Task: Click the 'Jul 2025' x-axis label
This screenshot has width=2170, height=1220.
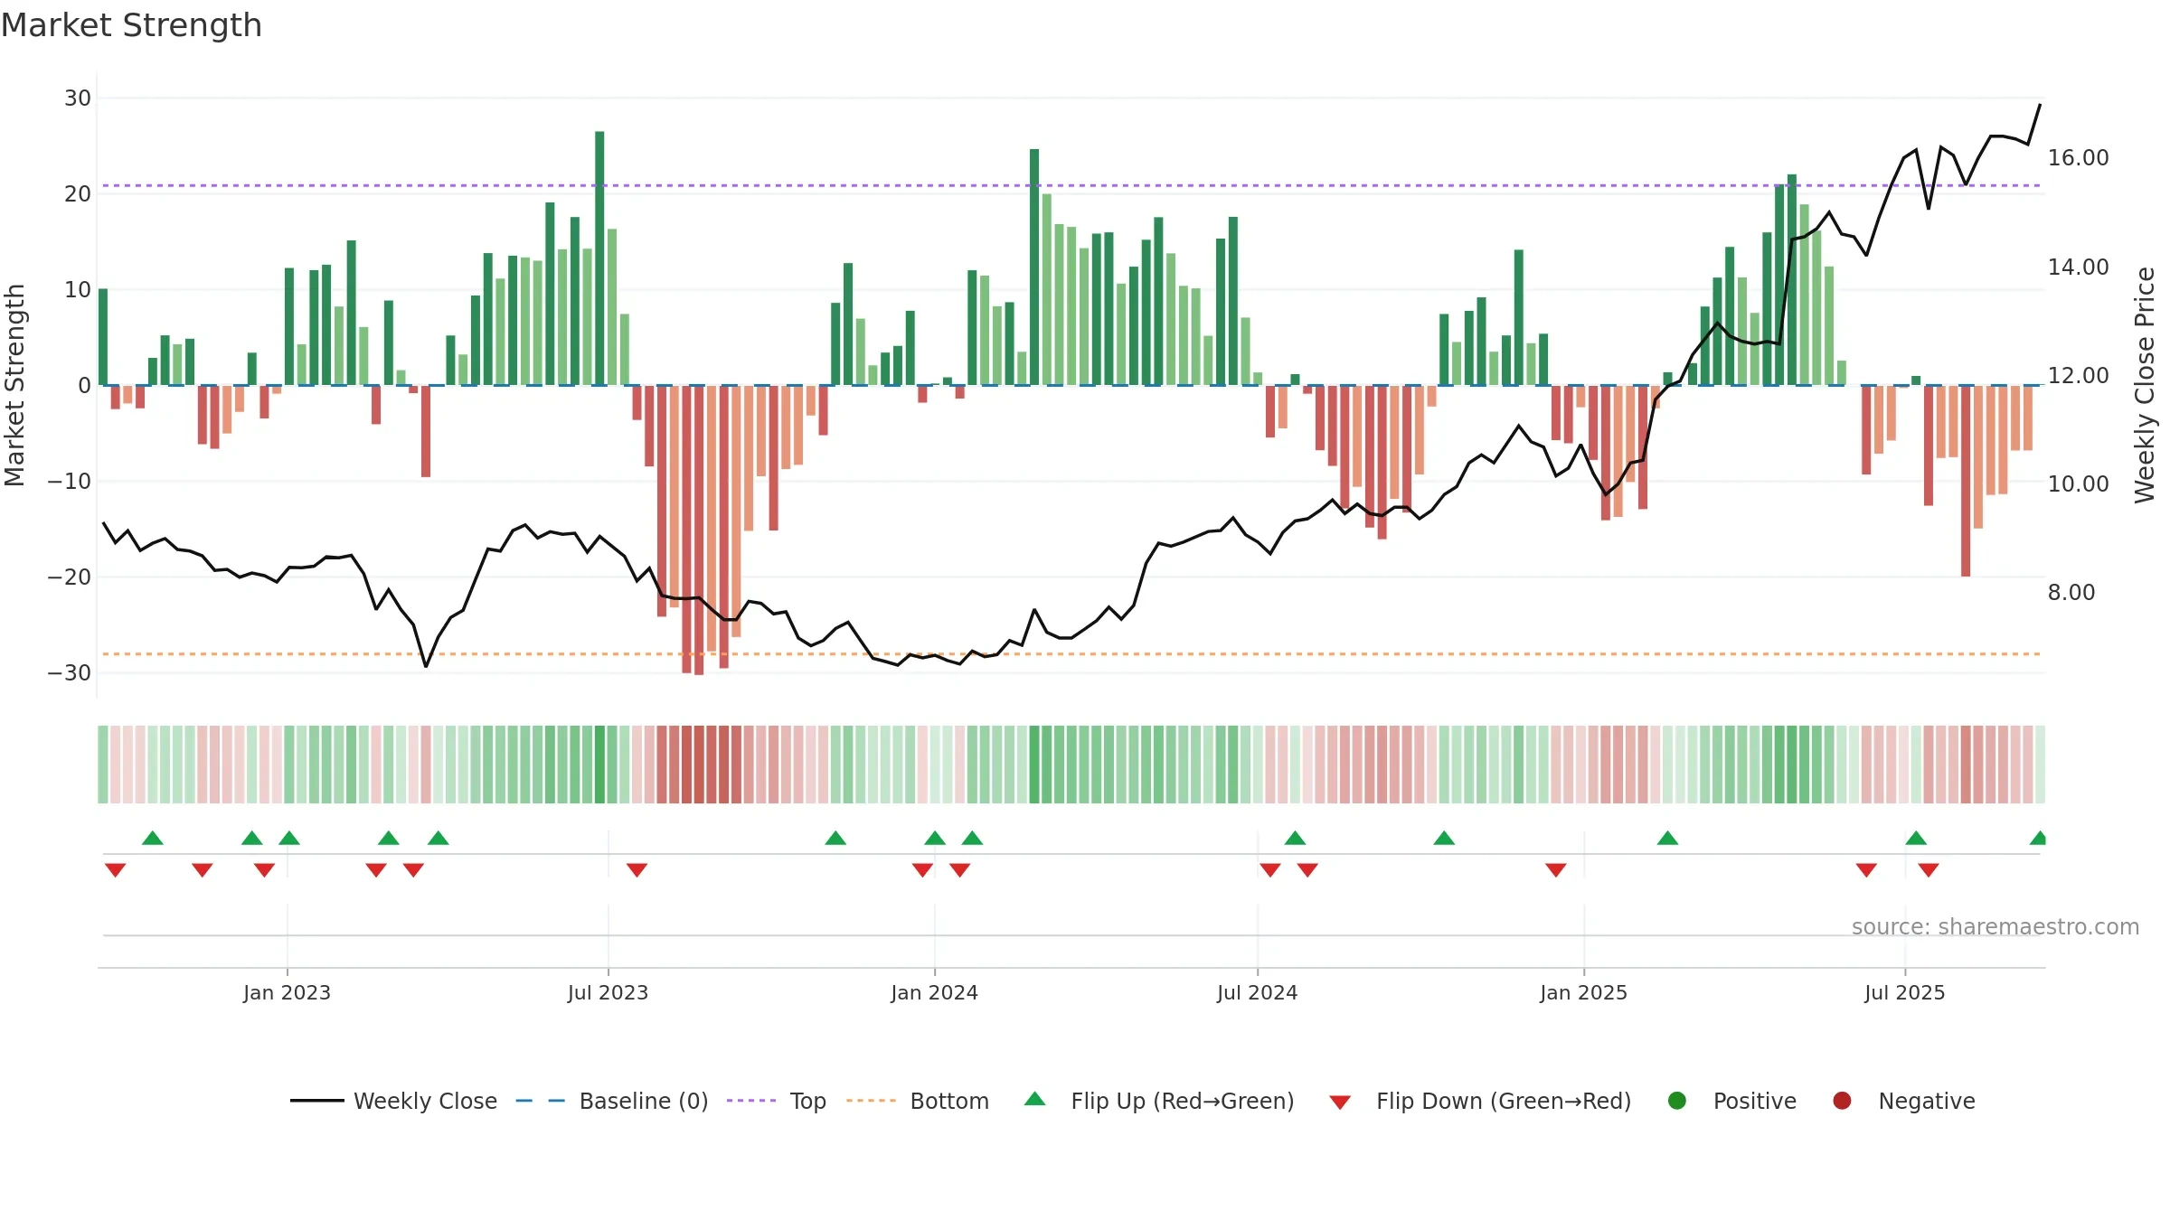Action: click(x=1905, y=992)
